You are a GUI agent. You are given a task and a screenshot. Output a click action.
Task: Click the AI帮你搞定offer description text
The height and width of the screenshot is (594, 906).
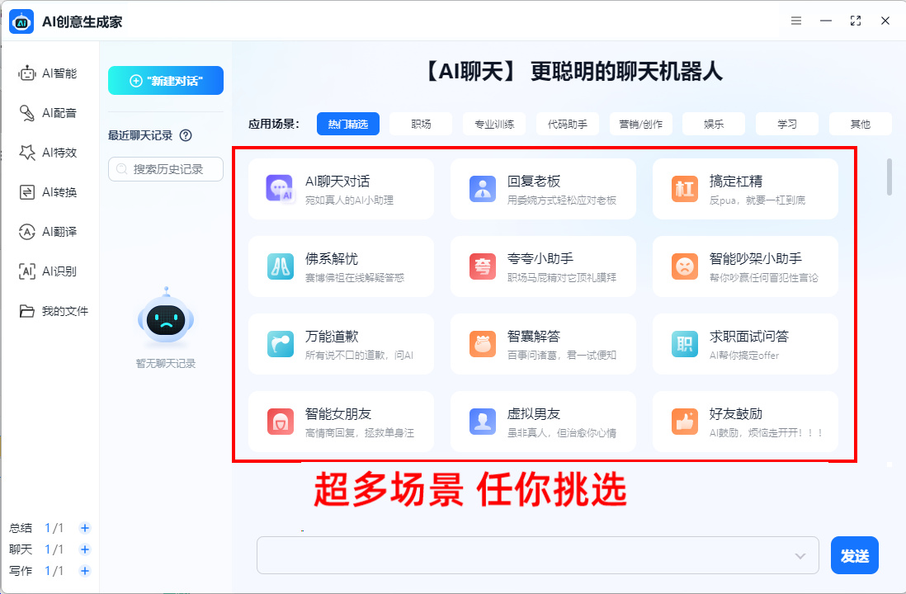pyautogui.click(x=744, y=355)
